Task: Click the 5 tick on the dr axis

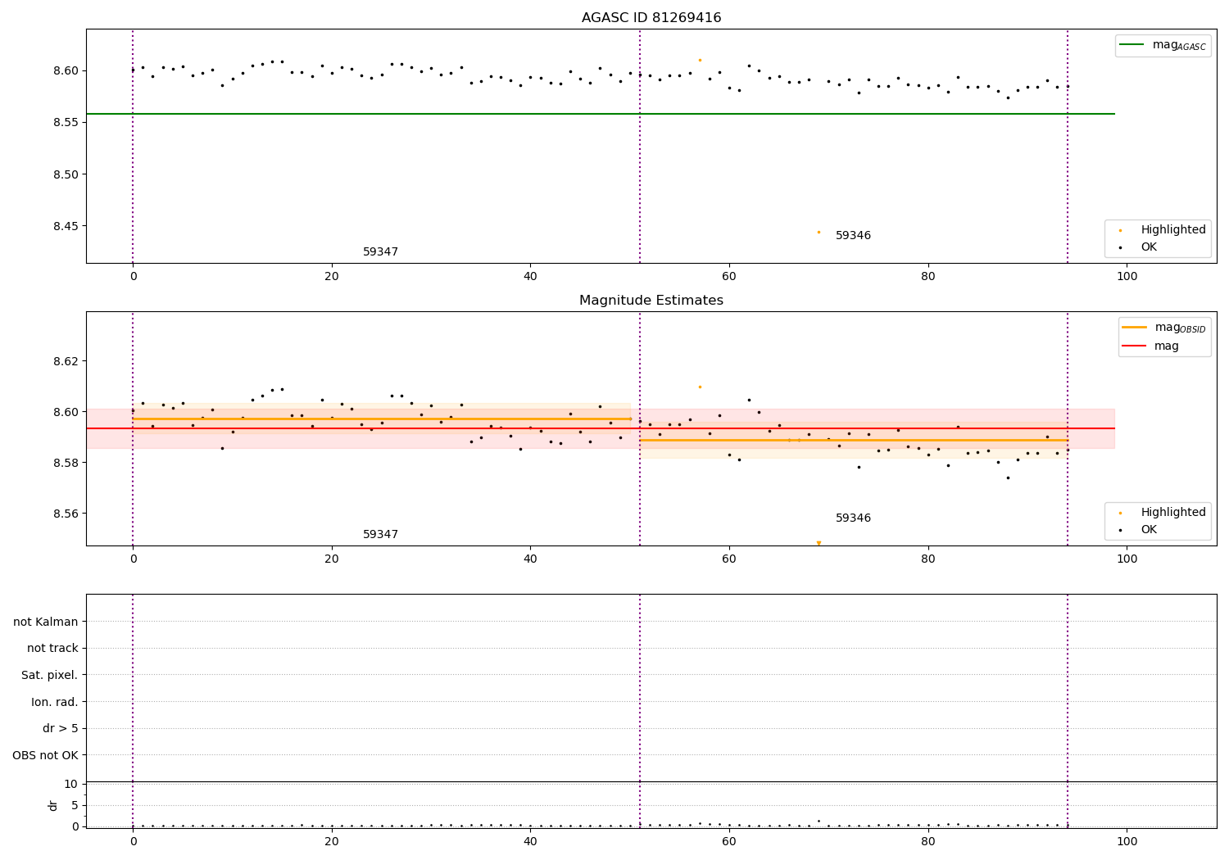Action: tap(75, 805)
